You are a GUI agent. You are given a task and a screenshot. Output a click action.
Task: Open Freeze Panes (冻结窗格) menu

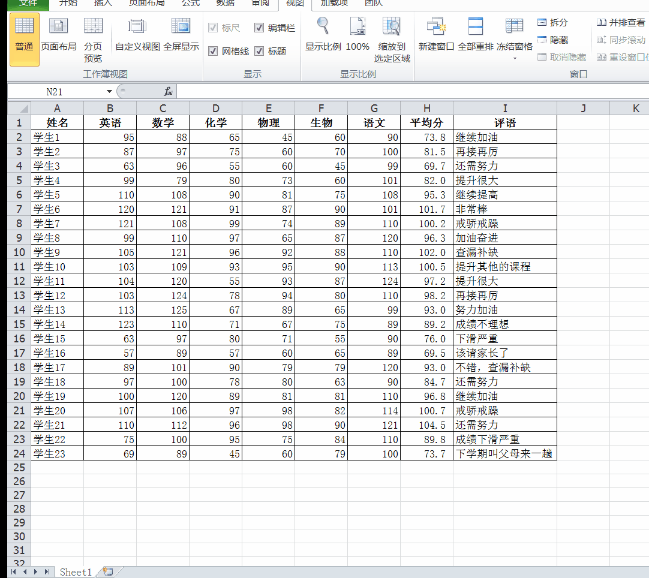(515, 39)
